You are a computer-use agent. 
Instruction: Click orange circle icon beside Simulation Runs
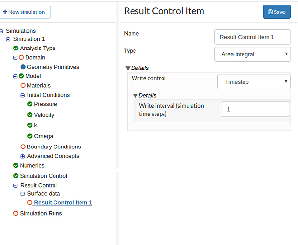(16, 213)
